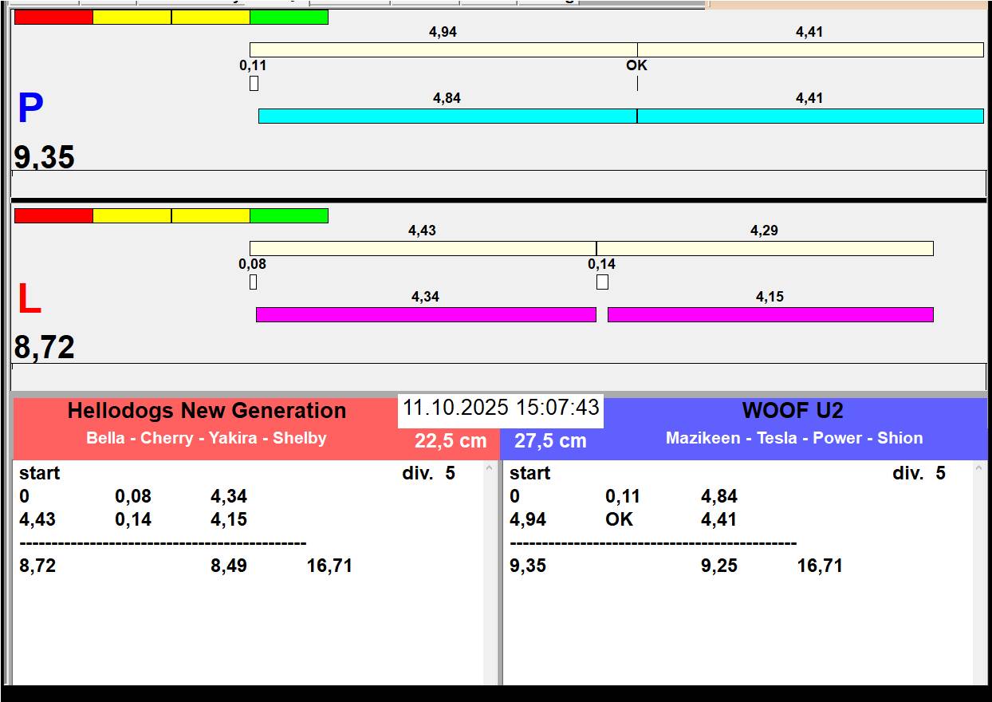Click 16,71 in the WOOF U2 results table
Image resolution: width=992 pixels, height=702 pixels.
(x=820, y=566)
